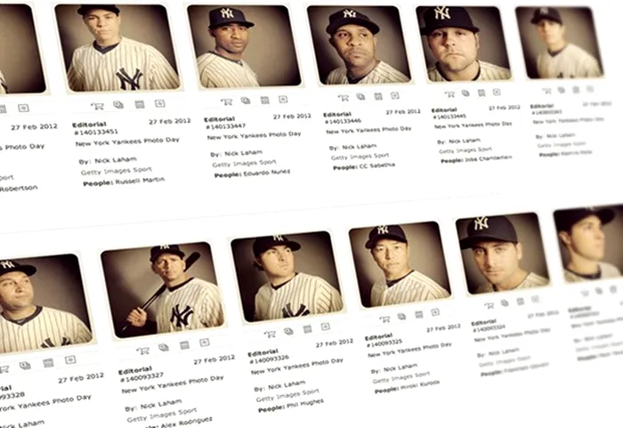
Task: Click Getty Images Sport under Phil Hughes photo
Action: (287, 395)
